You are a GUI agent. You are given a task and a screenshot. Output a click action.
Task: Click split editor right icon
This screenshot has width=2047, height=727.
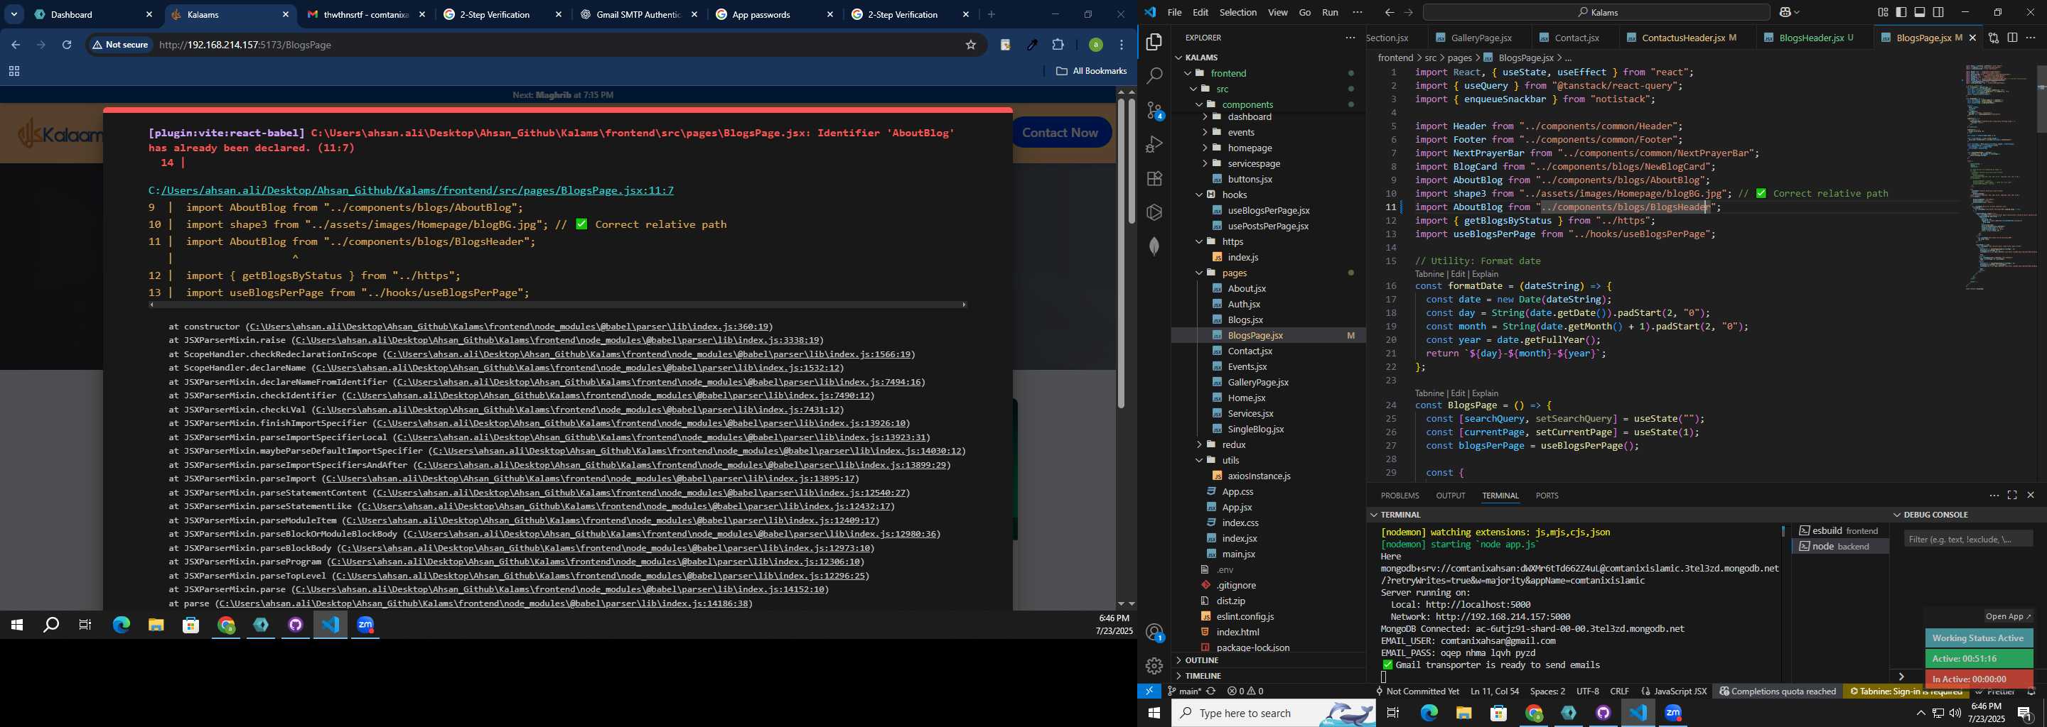pos(2012,38)
